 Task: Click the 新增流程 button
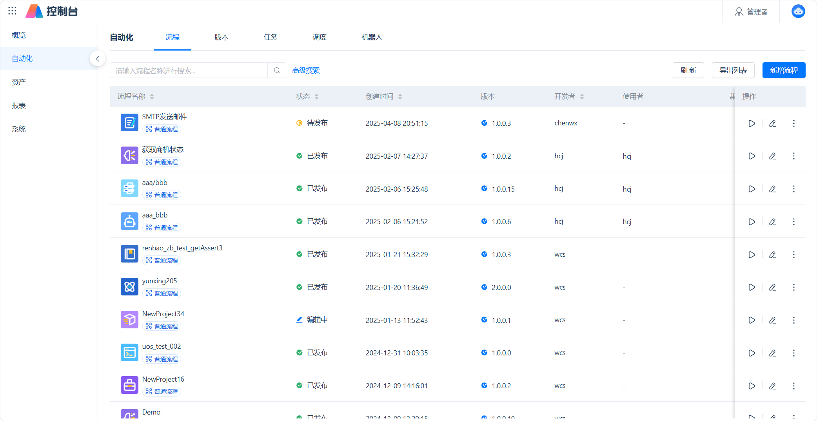click(784, 71)
